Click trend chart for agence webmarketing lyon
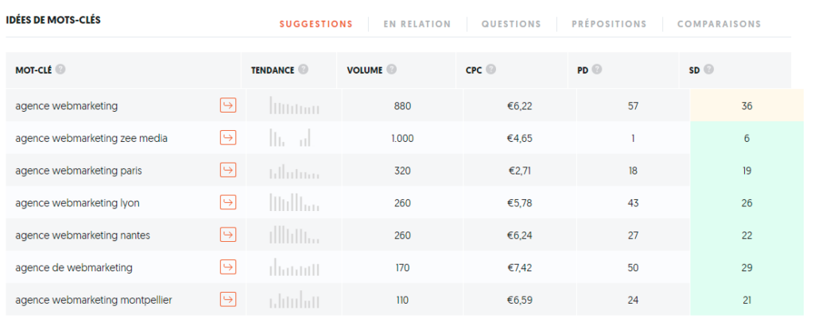 coord(294,202)
